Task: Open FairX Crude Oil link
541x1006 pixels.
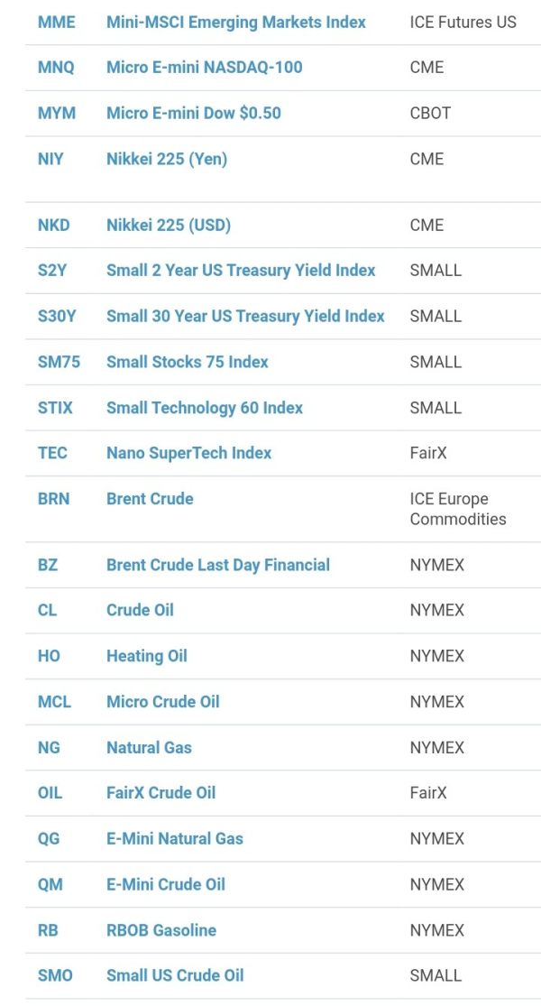Action: pyautogui.click(x=160, y=793)
